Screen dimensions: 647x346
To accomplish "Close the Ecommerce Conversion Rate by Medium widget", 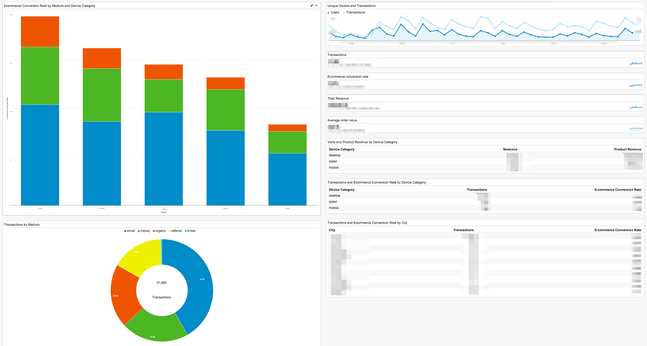I will (x=316, y=6).
